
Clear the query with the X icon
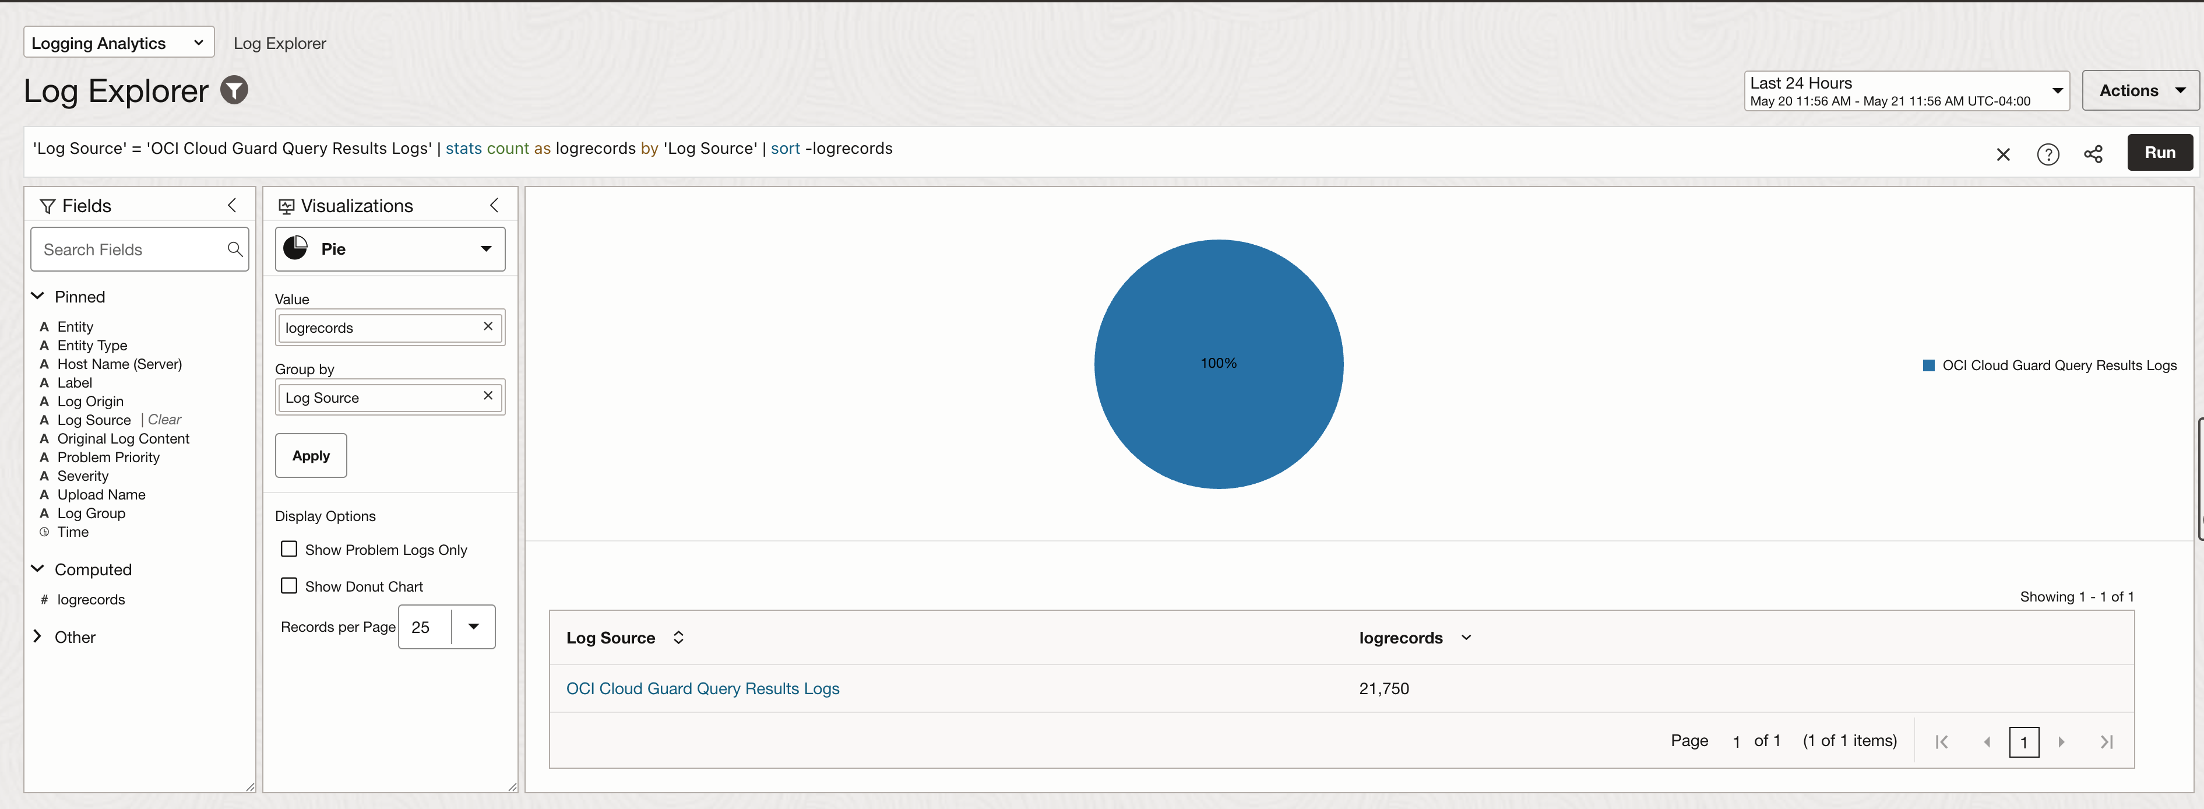click(x=2003, y=154)
